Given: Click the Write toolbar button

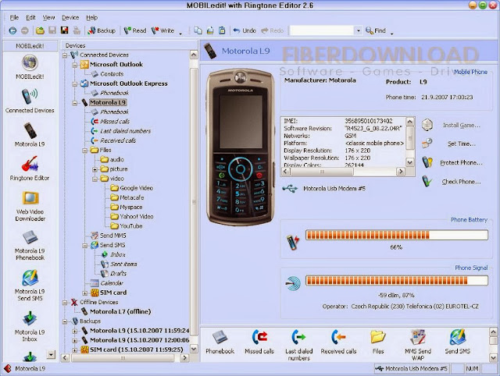Looking at the screenshot, I should point(162,30).
